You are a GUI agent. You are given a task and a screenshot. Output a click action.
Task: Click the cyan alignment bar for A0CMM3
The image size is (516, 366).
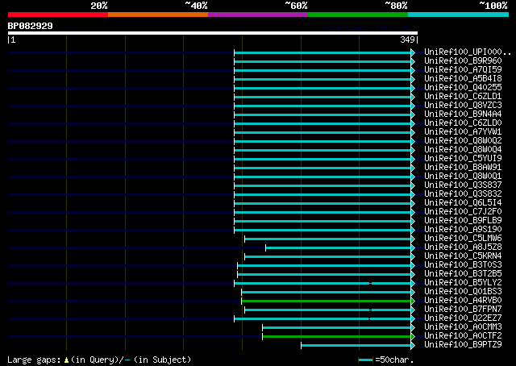[337, 328]
